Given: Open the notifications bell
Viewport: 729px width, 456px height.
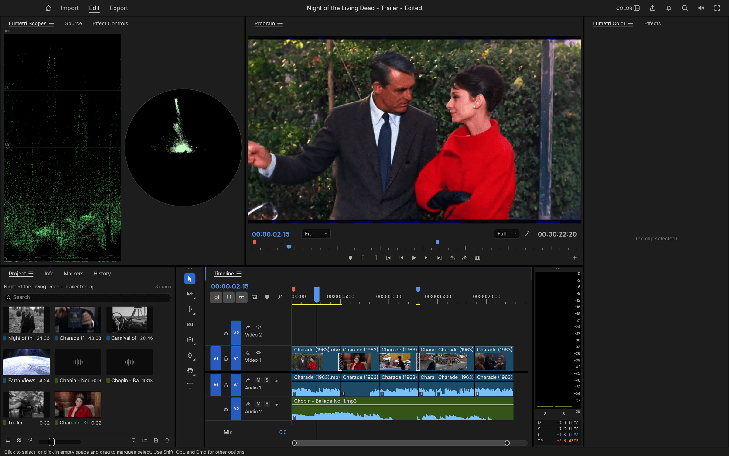Looking at the screenshot, I should (669, 8).
